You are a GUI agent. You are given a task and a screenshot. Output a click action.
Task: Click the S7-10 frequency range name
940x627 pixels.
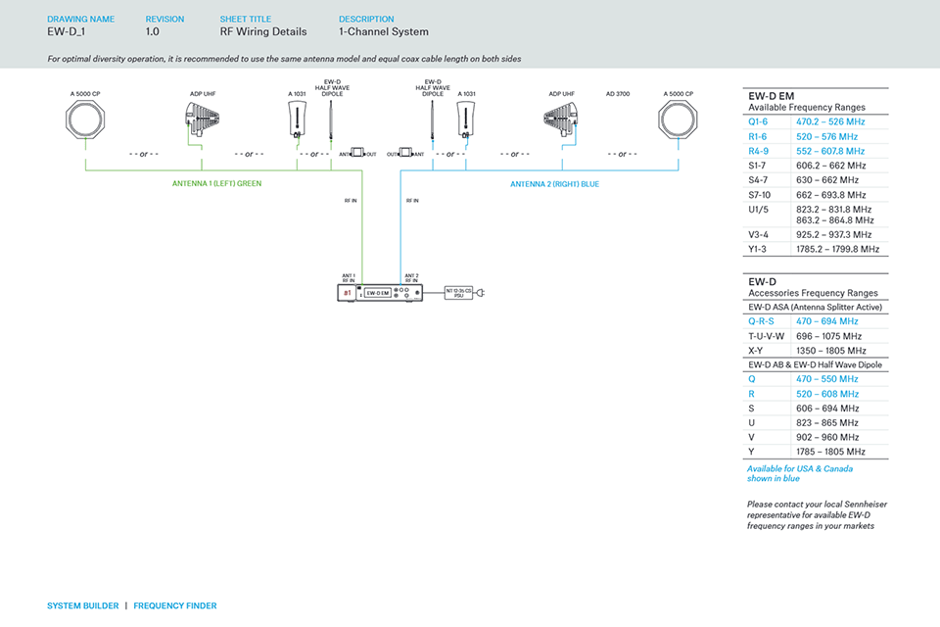[760, 195]
